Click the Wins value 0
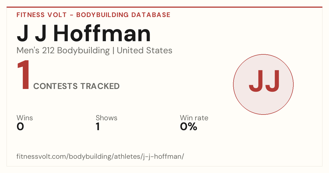The height and width of the screenshot is (173, 329). tap(20, 127)
